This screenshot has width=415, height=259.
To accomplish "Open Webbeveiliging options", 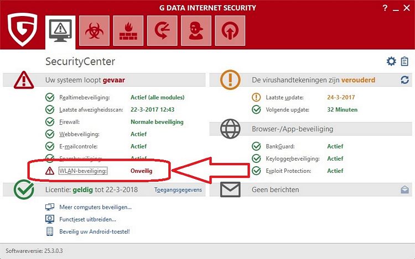I will [79, 134].
